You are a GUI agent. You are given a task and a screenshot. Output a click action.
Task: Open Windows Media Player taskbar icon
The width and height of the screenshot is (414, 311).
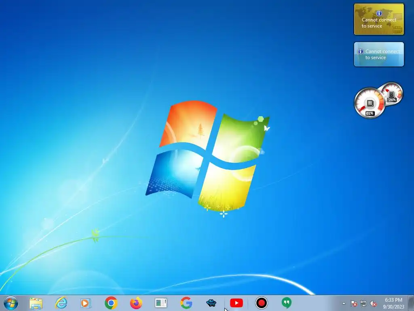tap(86, 303)
